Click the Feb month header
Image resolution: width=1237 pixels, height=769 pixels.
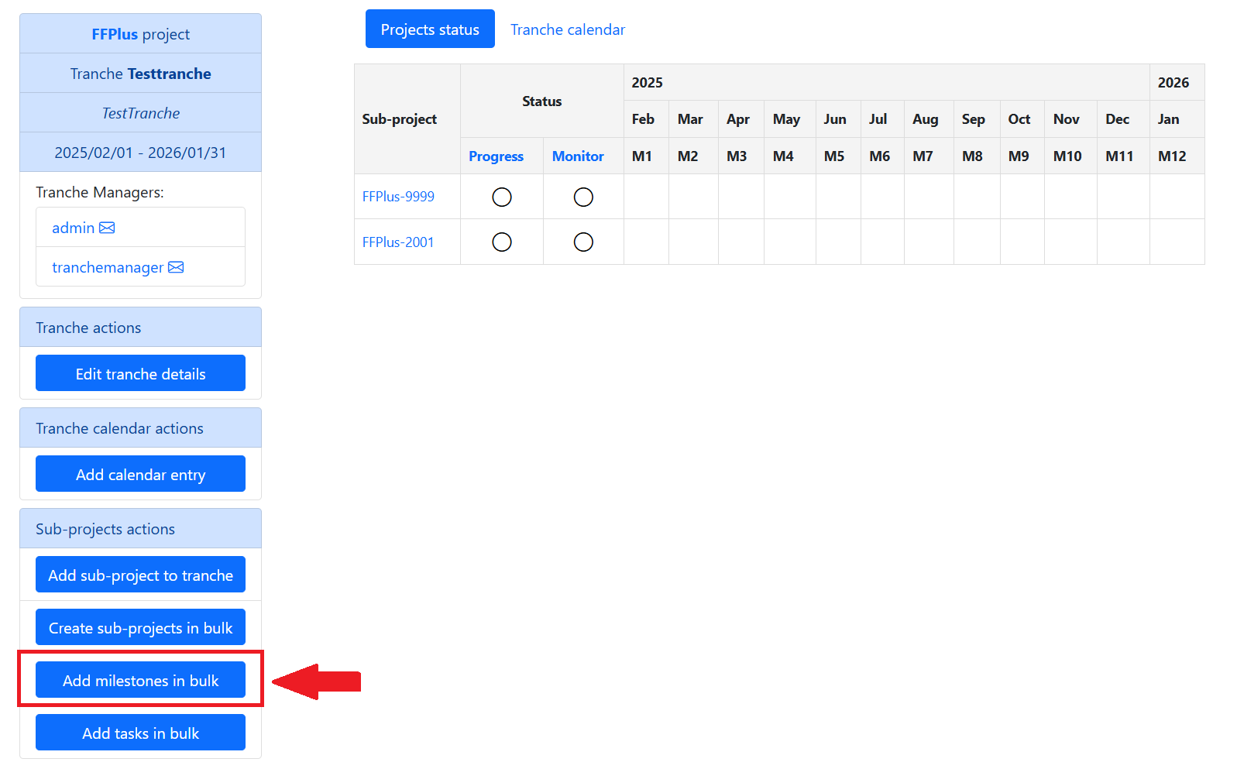click(647, 119)
